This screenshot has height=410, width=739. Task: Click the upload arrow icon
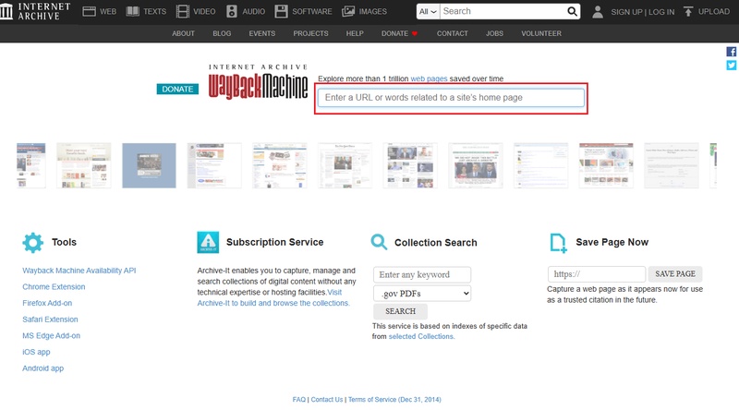pos(688,11)
